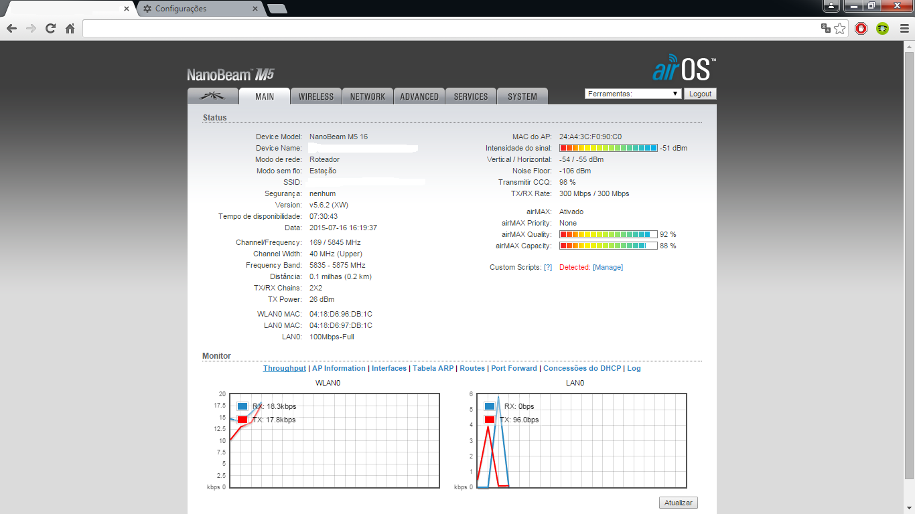The width and height of the screenshot is (915, 514).
Task: Go to the ADVANCED tab
Action: click(419, 96)
